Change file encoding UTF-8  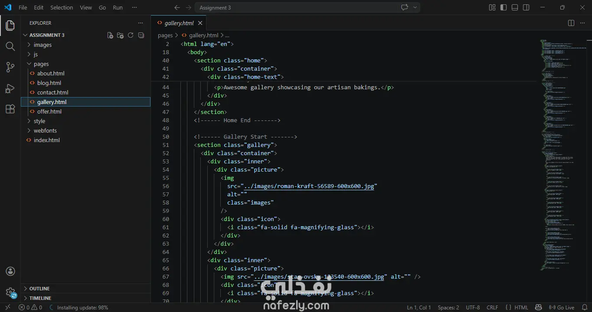[473, 307]
